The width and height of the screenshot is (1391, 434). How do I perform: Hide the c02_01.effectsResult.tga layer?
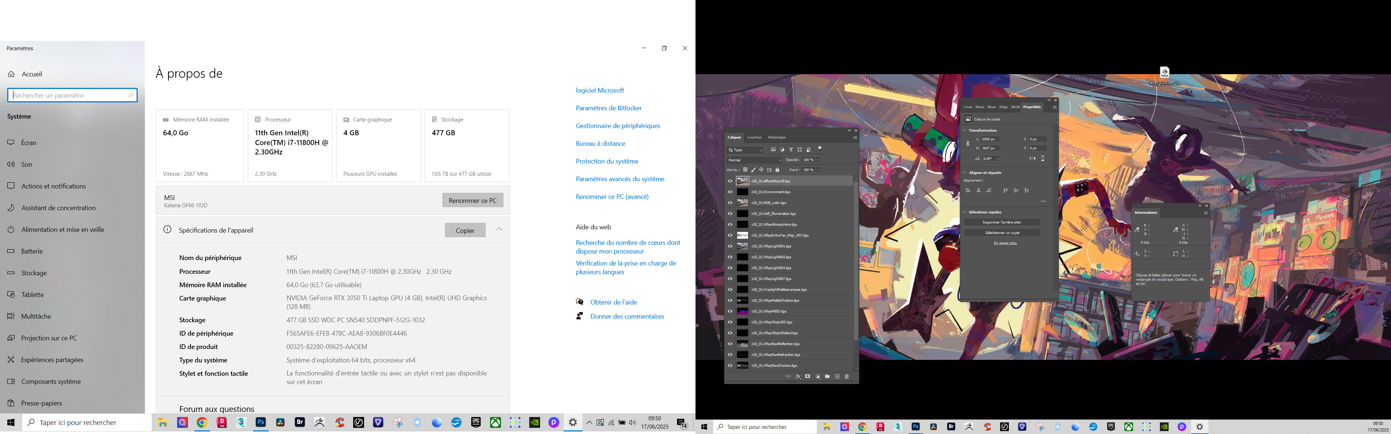point(730,181)
